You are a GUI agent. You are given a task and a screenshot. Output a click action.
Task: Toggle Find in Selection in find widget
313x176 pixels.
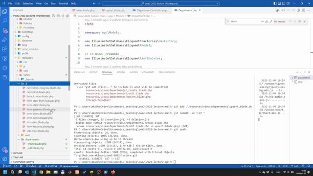pyautogui.click(x=300, y=22)
